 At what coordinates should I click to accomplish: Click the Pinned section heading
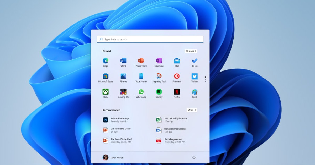point(107,51)
